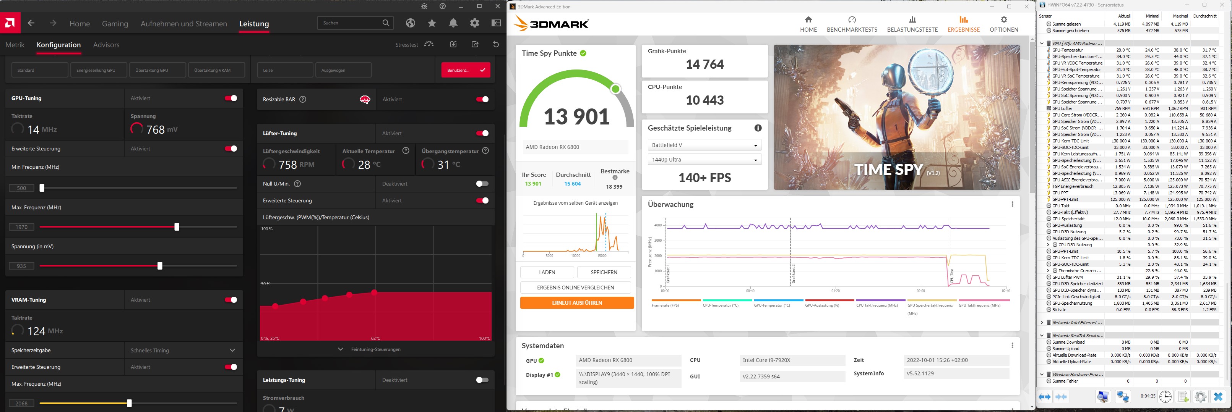
Task: Select the Übertaktung GPU preset
Action: point(157,70)
